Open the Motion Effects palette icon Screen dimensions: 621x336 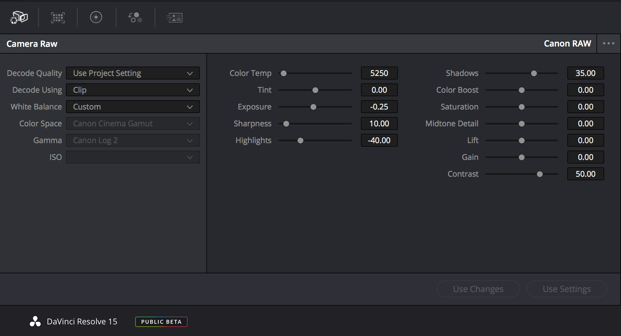coord(174,18)
